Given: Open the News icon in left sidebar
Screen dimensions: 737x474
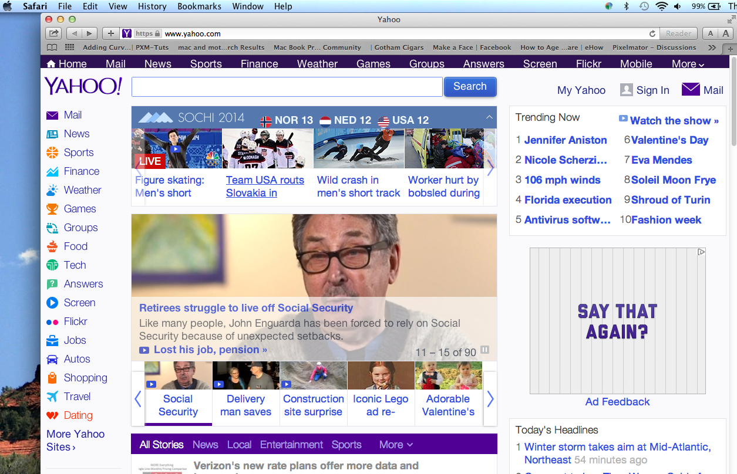Looking at the screenshot, I should [x=52, y=134].
